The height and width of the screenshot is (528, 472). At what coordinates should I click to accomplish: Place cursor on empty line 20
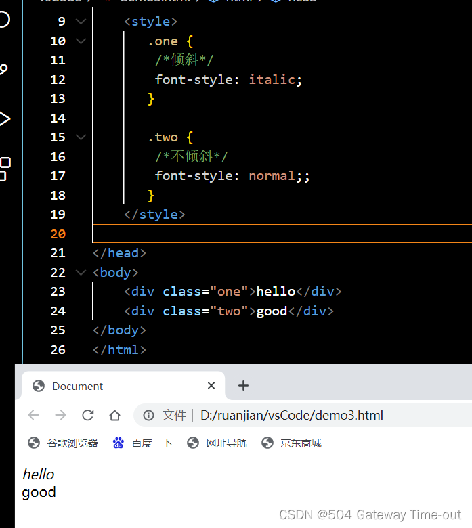282,234
